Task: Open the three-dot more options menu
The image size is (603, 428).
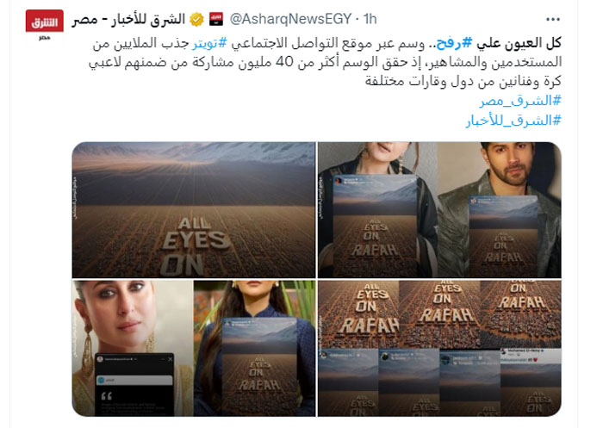Action: click(x=553, y=19)
